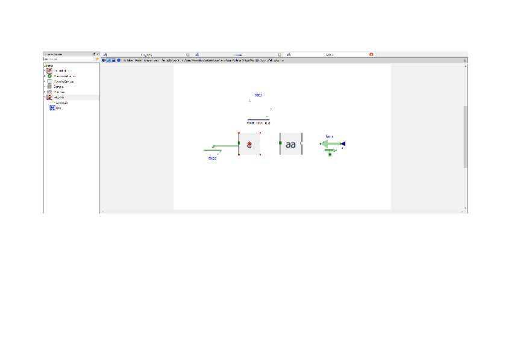Select the blue M model icon in tree

pos(52,108)
